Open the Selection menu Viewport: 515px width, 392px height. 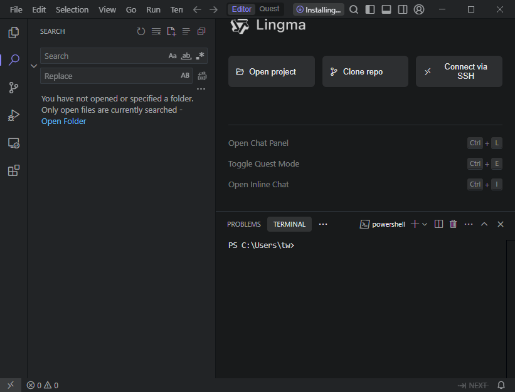coord(72,9)
